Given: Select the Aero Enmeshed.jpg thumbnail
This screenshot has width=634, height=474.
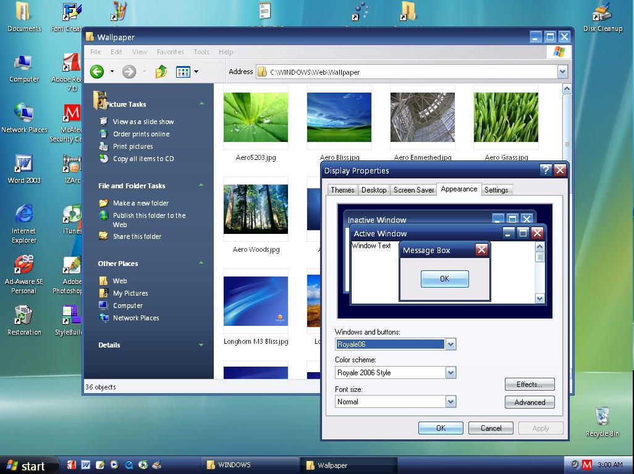Looking at the screenshot, I should 423,117.
